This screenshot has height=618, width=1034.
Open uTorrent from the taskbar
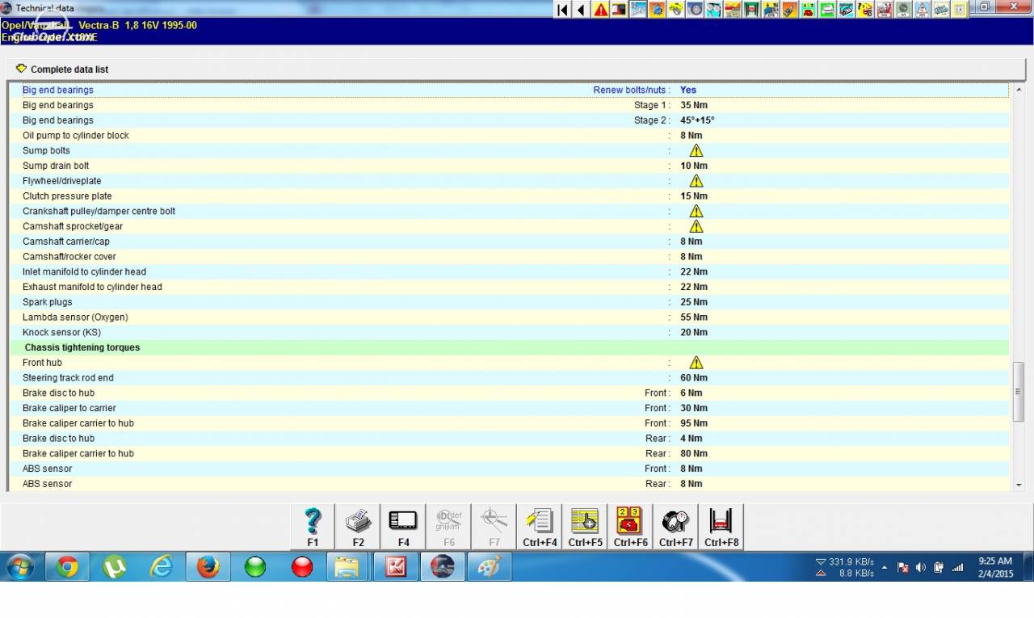(x=115, y=567)
